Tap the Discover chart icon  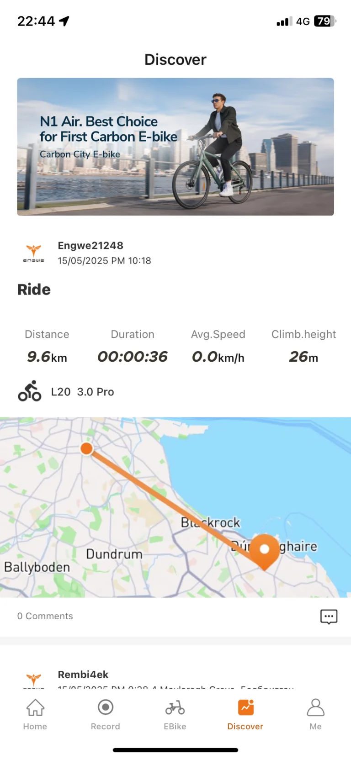245,707
